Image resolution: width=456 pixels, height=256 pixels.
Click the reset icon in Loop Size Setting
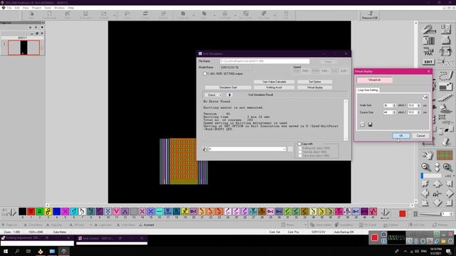pos(425,97)
